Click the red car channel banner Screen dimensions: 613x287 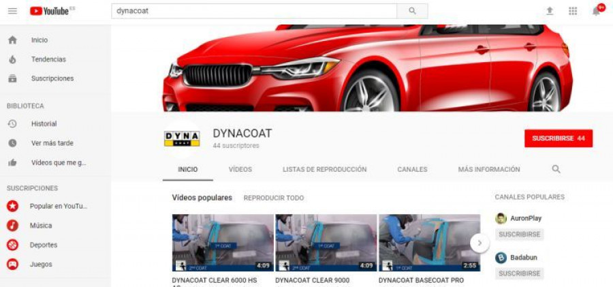362,68
